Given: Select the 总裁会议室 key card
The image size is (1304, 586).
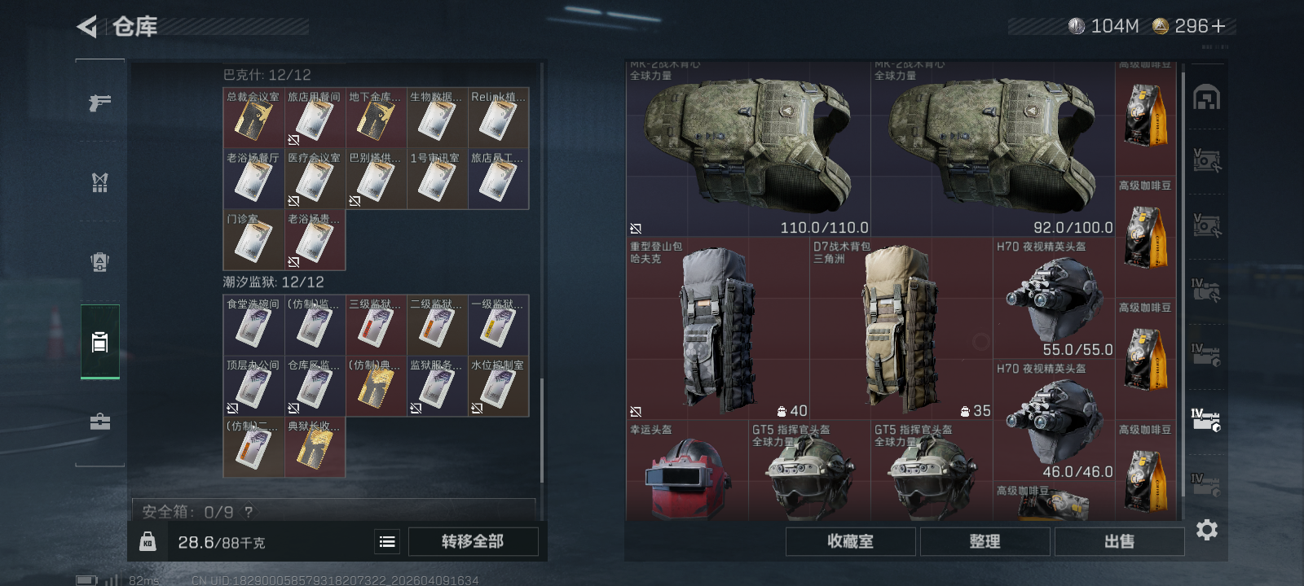Looking at the screenshot, I should (x=253, y=117).
